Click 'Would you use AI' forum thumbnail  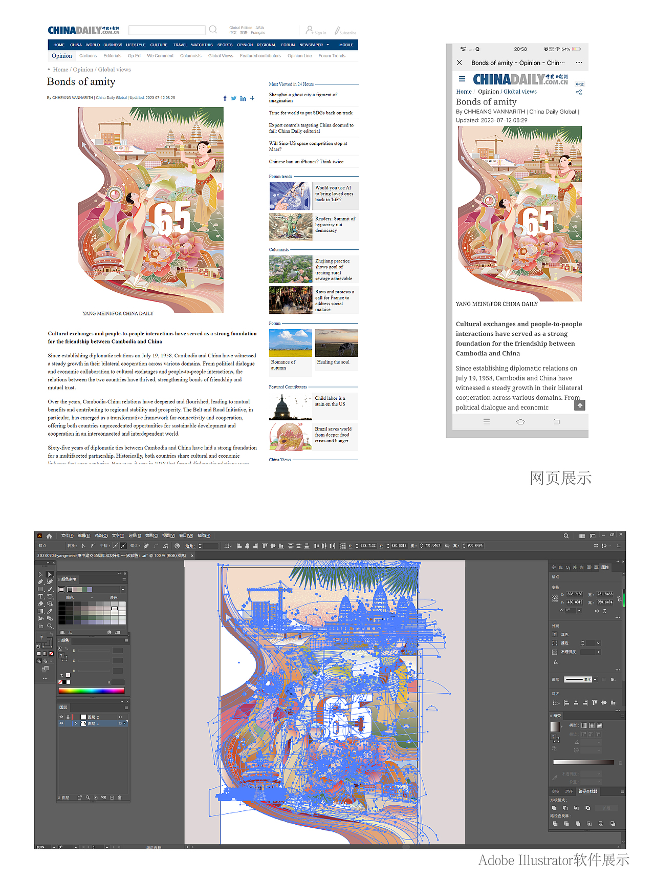(290, 196)
